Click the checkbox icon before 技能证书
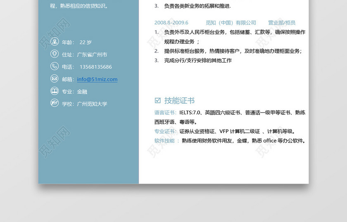This screenshot has height=222, width=347. (x=157, y=100)
